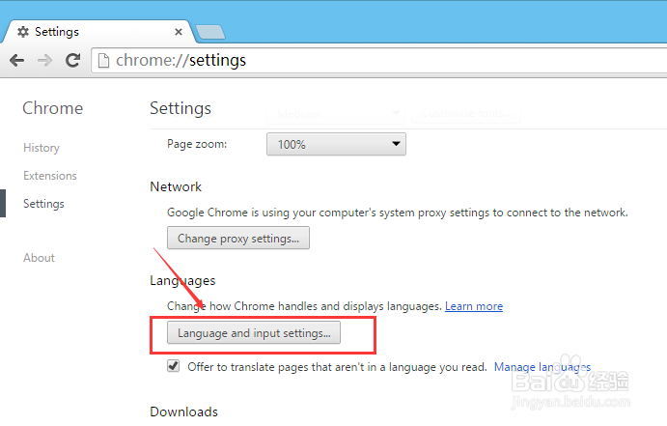Open the Manage languages link
Viewport: 667px width, 426px height.
tap(542, 367)
